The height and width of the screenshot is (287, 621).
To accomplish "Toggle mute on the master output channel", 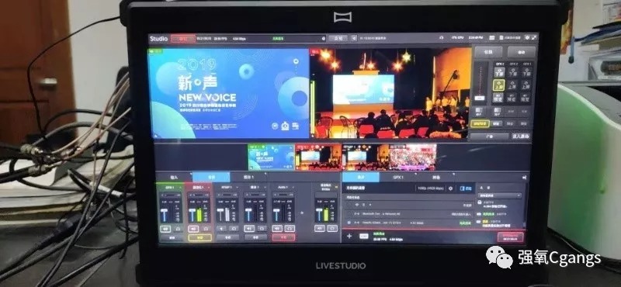I will tap(320, 228).
